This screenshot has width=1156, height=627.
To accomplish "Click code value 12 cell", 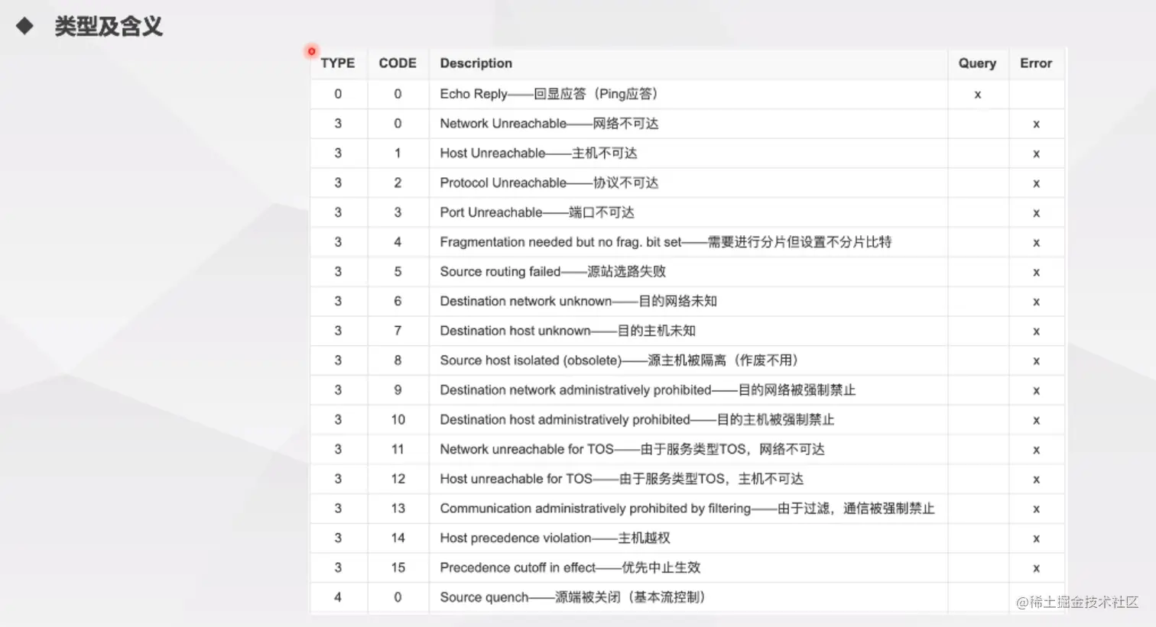I will (398, 479).
